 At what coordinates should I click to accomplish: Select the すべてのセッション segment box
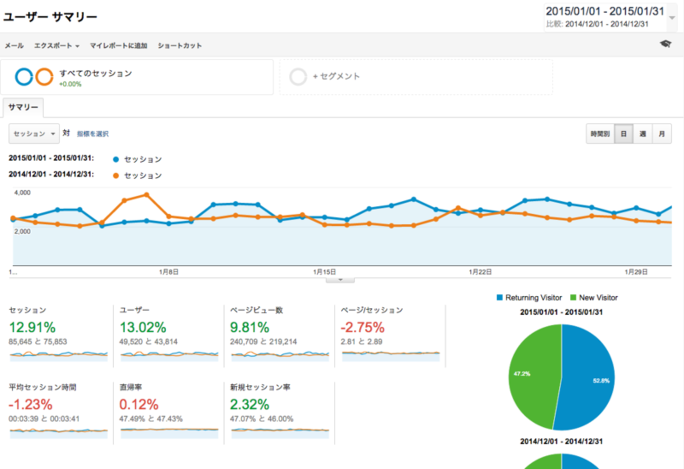(x=137, y=77)
